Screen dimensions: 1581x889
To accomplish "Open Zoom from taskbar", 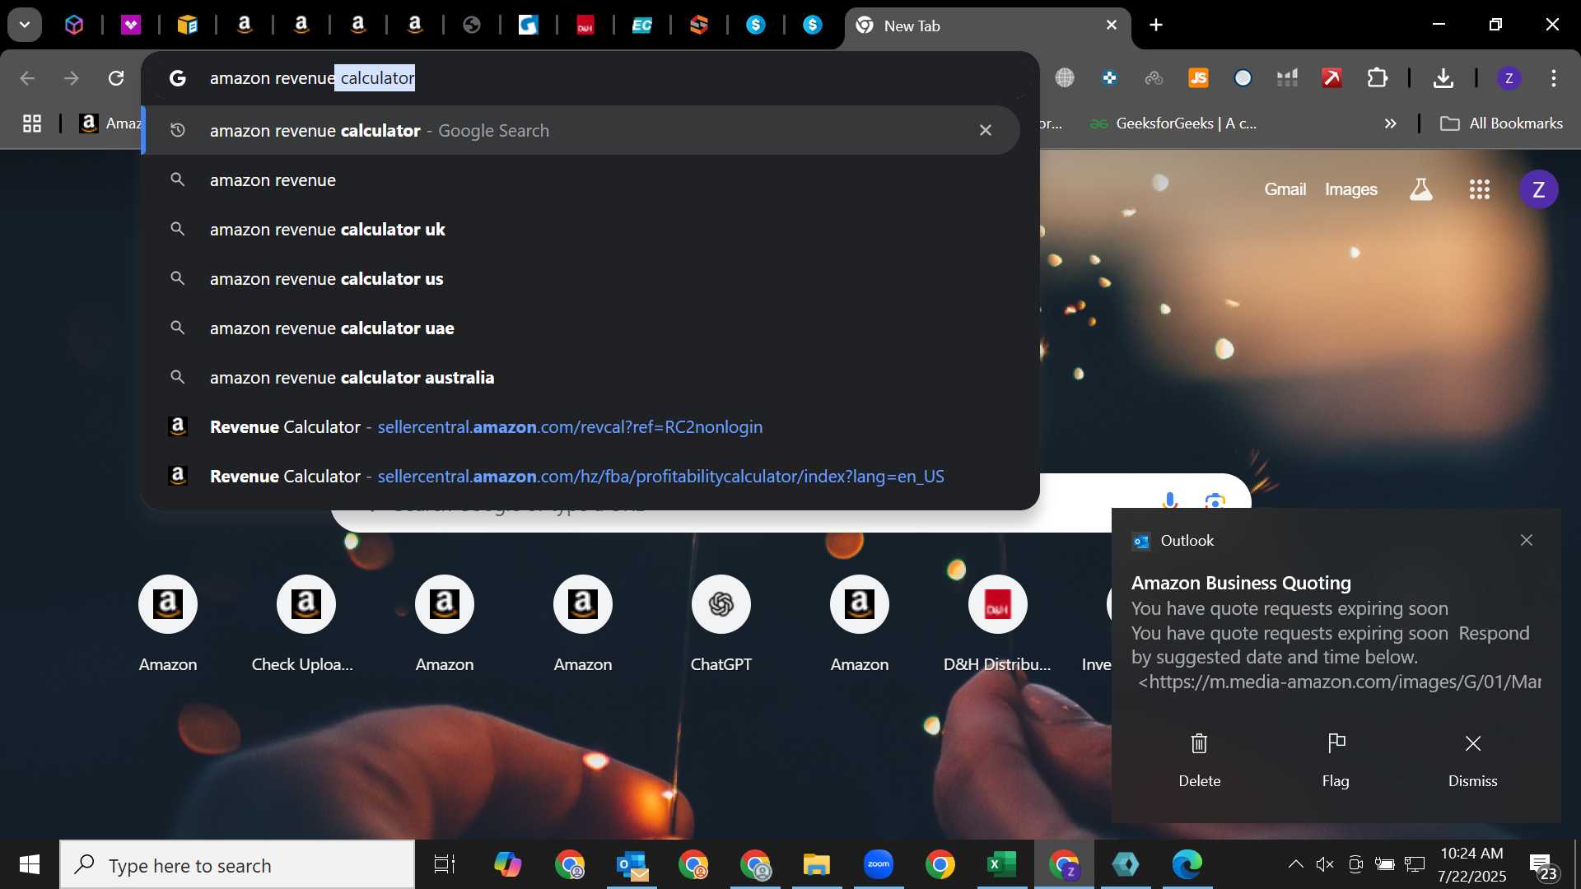I will point(879,864).
